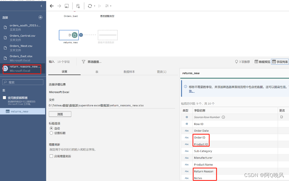Click the redo forward arrow
The image size is (289, 181).
click(x=59, y=6)
